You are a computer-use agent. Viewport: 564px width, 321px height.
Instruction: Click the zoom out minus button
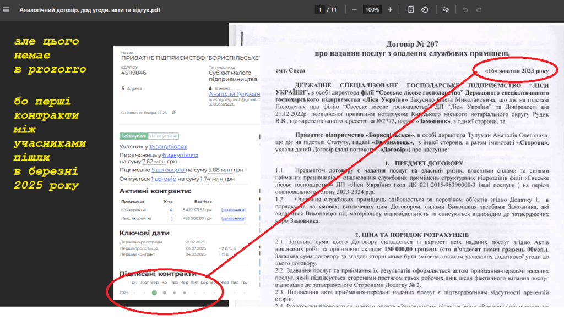point(354,10)
